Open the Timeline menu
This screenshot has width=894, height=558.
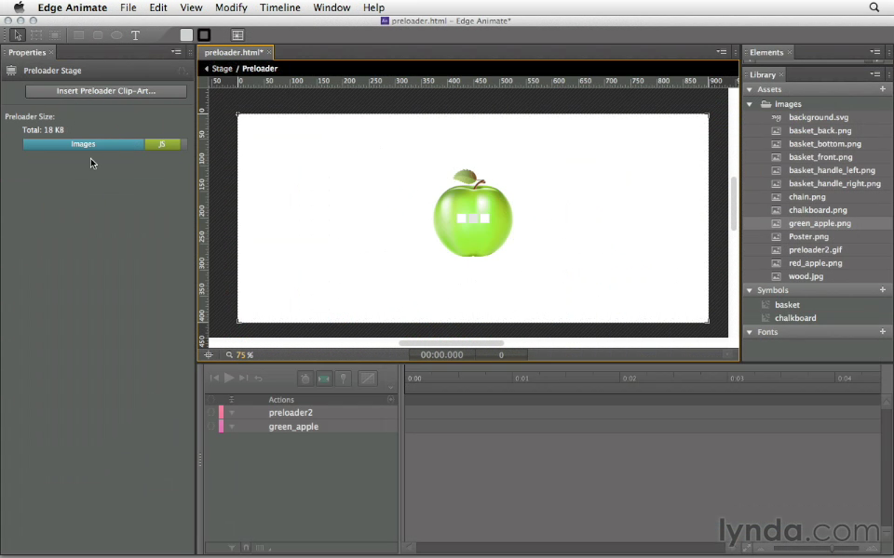(x=280, y=7)
